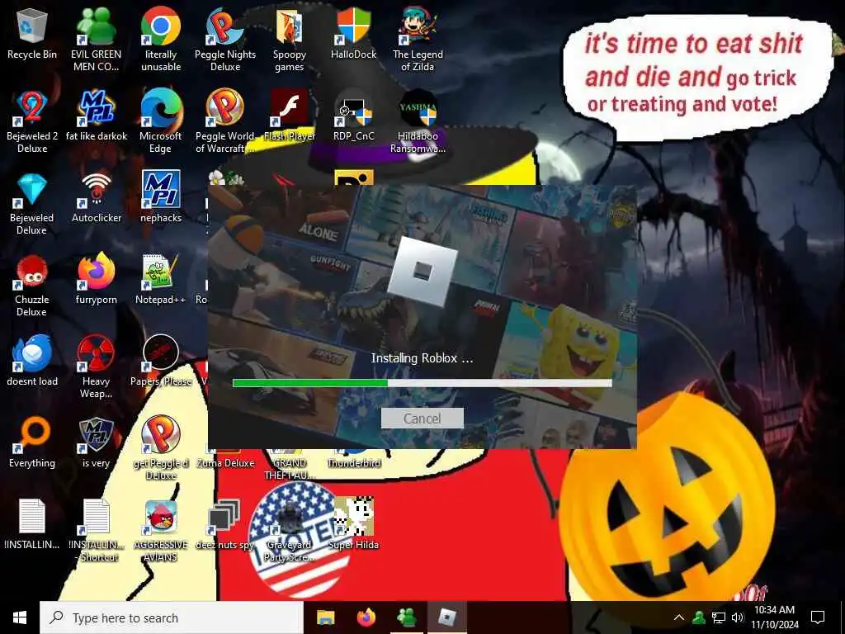The image size is (845, 634).
Task: Launch the HalloDock shortcut
Action: click(x=353, y=33)
